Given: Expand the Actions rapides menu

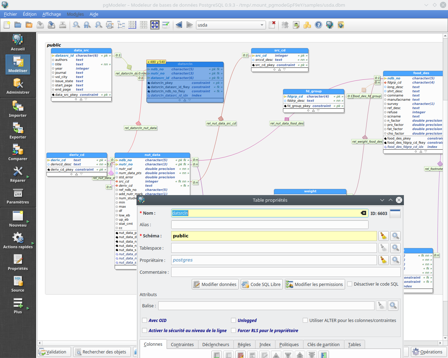Looking at the screenshot, I should 18,241.
